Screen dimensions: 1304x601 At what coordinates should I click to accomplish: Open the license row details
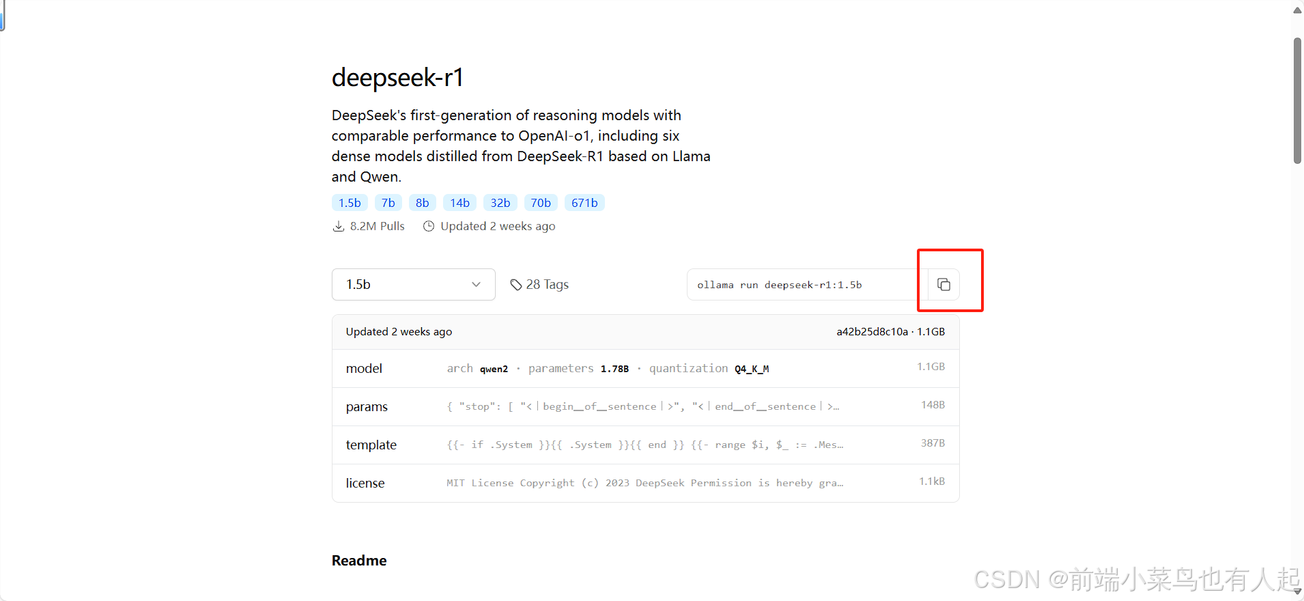click(x=645, y=483)
